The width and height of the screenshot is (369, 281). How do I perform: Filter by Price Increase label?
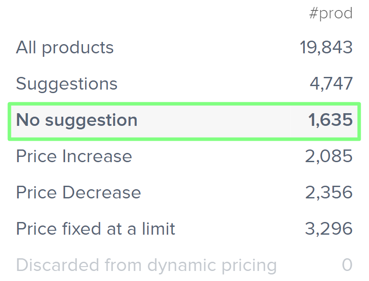point(74,156)
